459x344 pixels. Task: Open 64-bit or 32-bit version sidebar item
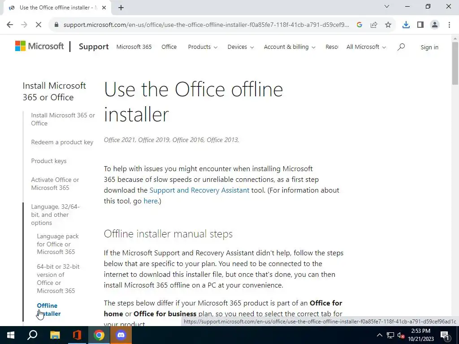pos(58,279)
